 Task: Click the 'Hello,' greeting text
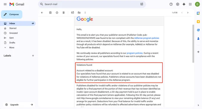pos(79,29)
